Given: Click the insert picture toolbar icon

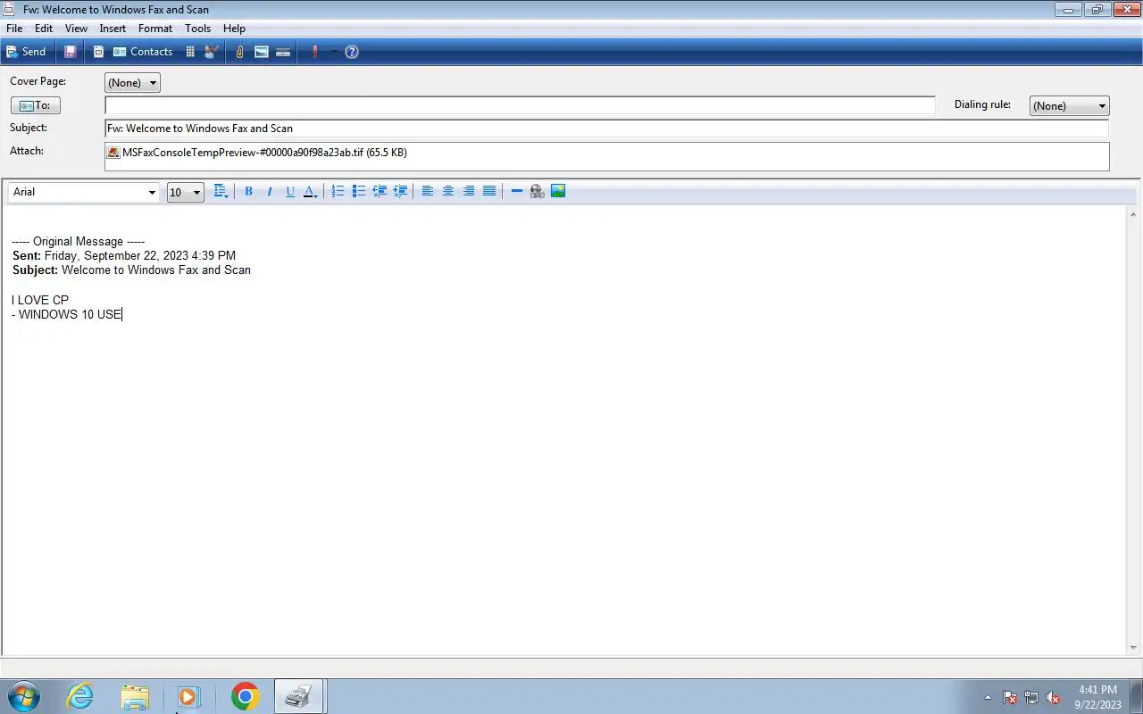Looking at the screenshot, I should tap(262, 52).
